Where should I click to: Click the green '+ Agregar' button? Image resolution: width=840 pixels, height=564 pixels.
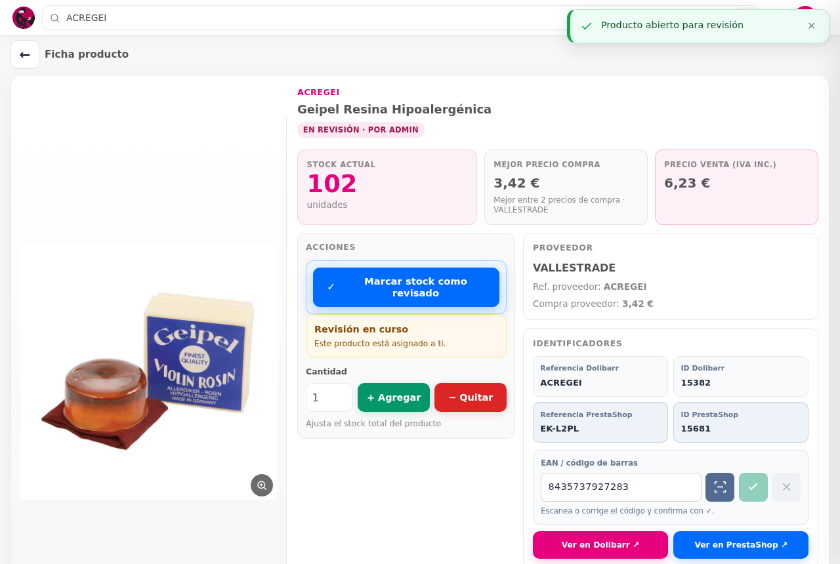tap(394, 397)
